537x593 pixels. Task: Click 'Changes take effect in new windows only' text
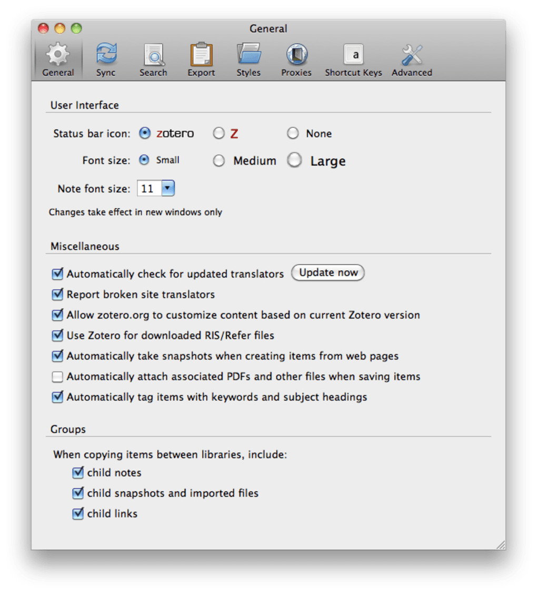135,212
